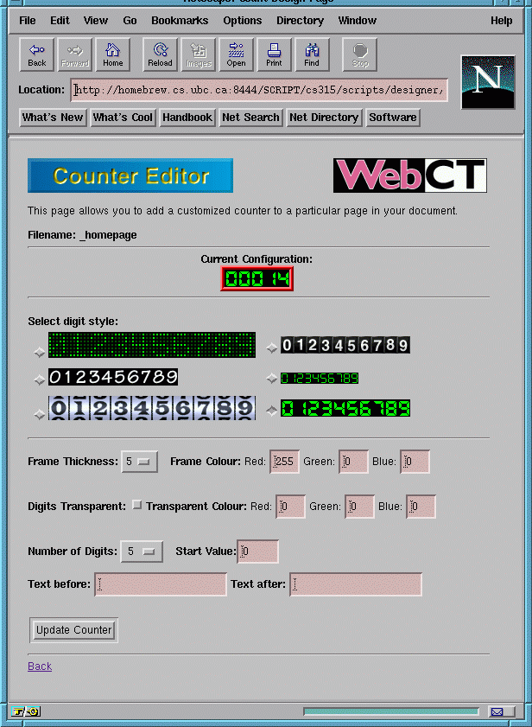Screen dimensions: 532x727
Task: Follow the Back hyperlink
Action: (40, 666)
